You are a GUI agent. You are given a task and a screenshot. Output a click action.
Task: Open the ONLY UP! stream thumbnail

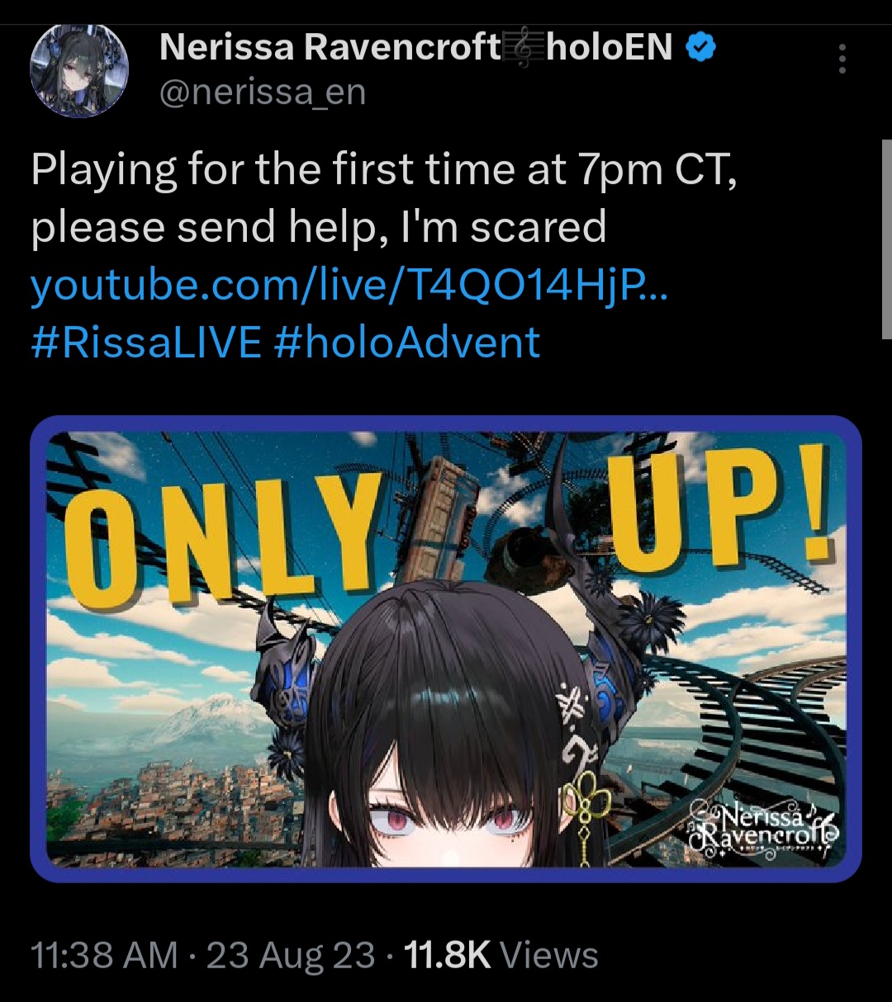click(446, 649)
